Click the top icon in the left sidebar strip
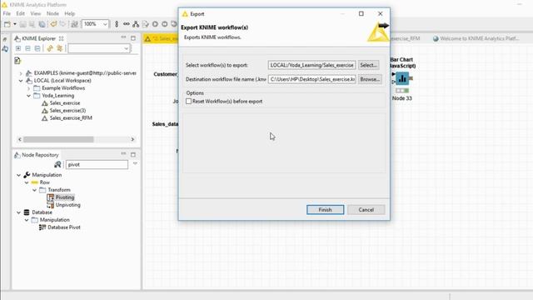The image size is (533, 300). (5, 39)
